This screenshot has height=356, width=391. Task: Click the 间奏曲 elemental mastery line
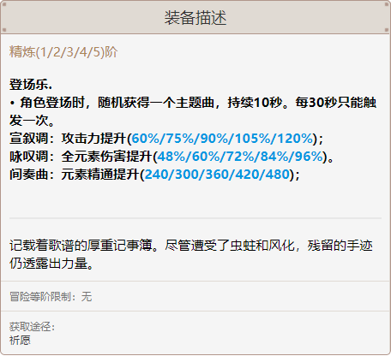(x=154, y=175)
